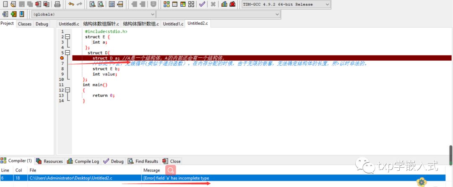Click the purple checkmark Debug icon
Screen dimensions: 453x187
[x=202, y=4]
